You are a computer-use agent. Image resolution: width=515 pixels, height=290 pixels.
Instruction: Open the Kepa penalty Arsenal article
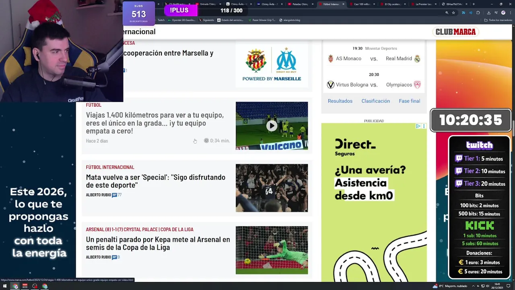(158, 243)
